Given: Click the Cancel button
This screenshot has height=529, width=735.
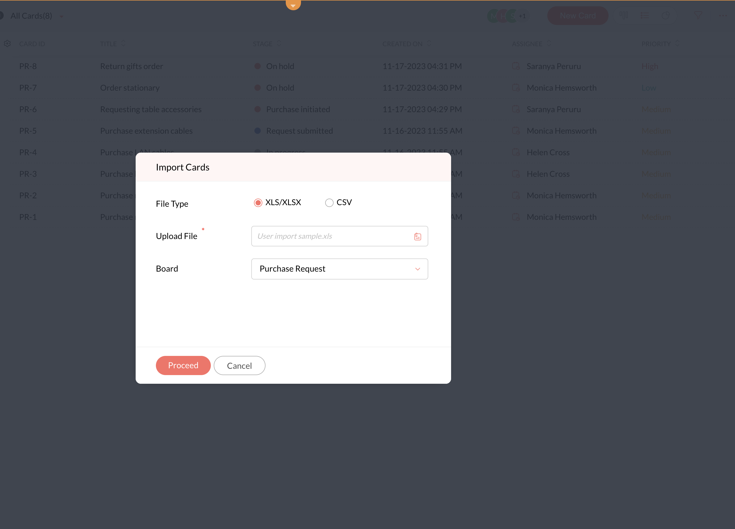Looking at the screenshot, I should 239,366.
